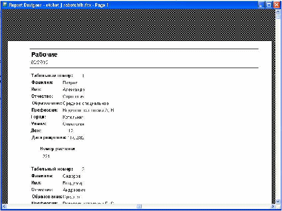This screenshot has height=211, width=282.
Task: Click the horizontal scrollbar left arrow
Action: click(x=4, y=206)
